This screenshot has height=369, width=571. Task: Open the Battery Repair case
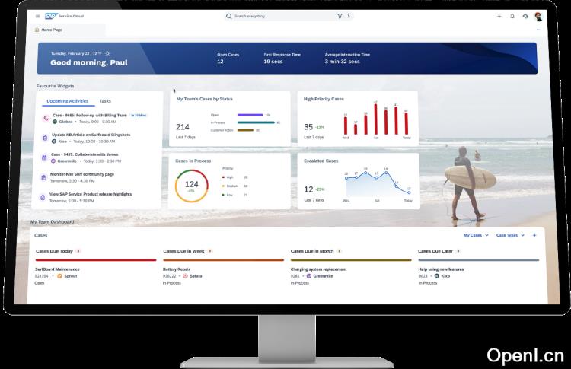(x=177, y=269)
